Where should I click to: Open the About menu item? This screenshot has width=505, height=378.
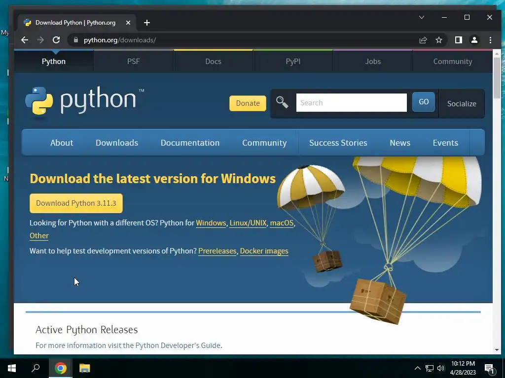[x=62, y=143]
